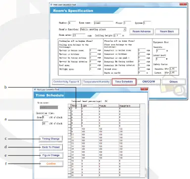Click the Room Advance button
This screenshot has width=190, height=179.
[x=142, y=31]
